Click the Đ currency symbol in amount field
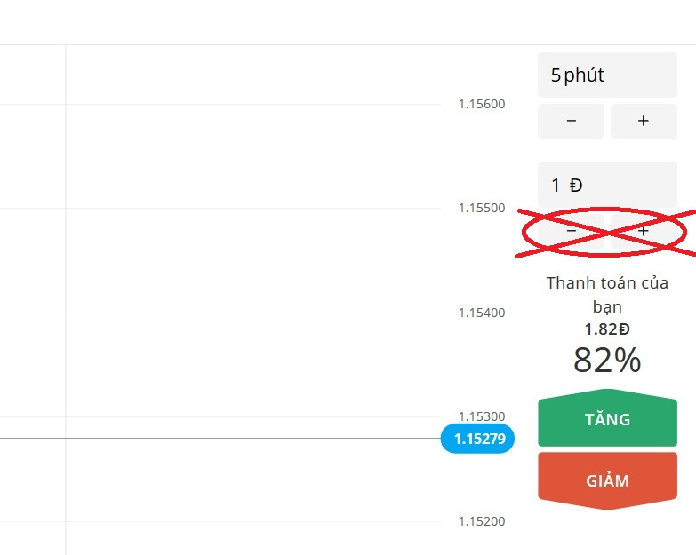The image size is (696, 555). tap(576, 185)
